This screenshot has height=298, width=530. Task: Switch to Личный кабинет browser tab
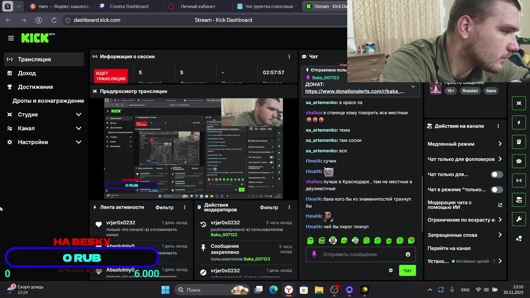[198, 7]
